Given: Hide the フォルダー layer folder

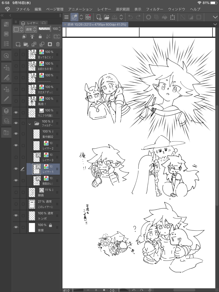Looking at the screenshot, I should [x=16, y=123].
